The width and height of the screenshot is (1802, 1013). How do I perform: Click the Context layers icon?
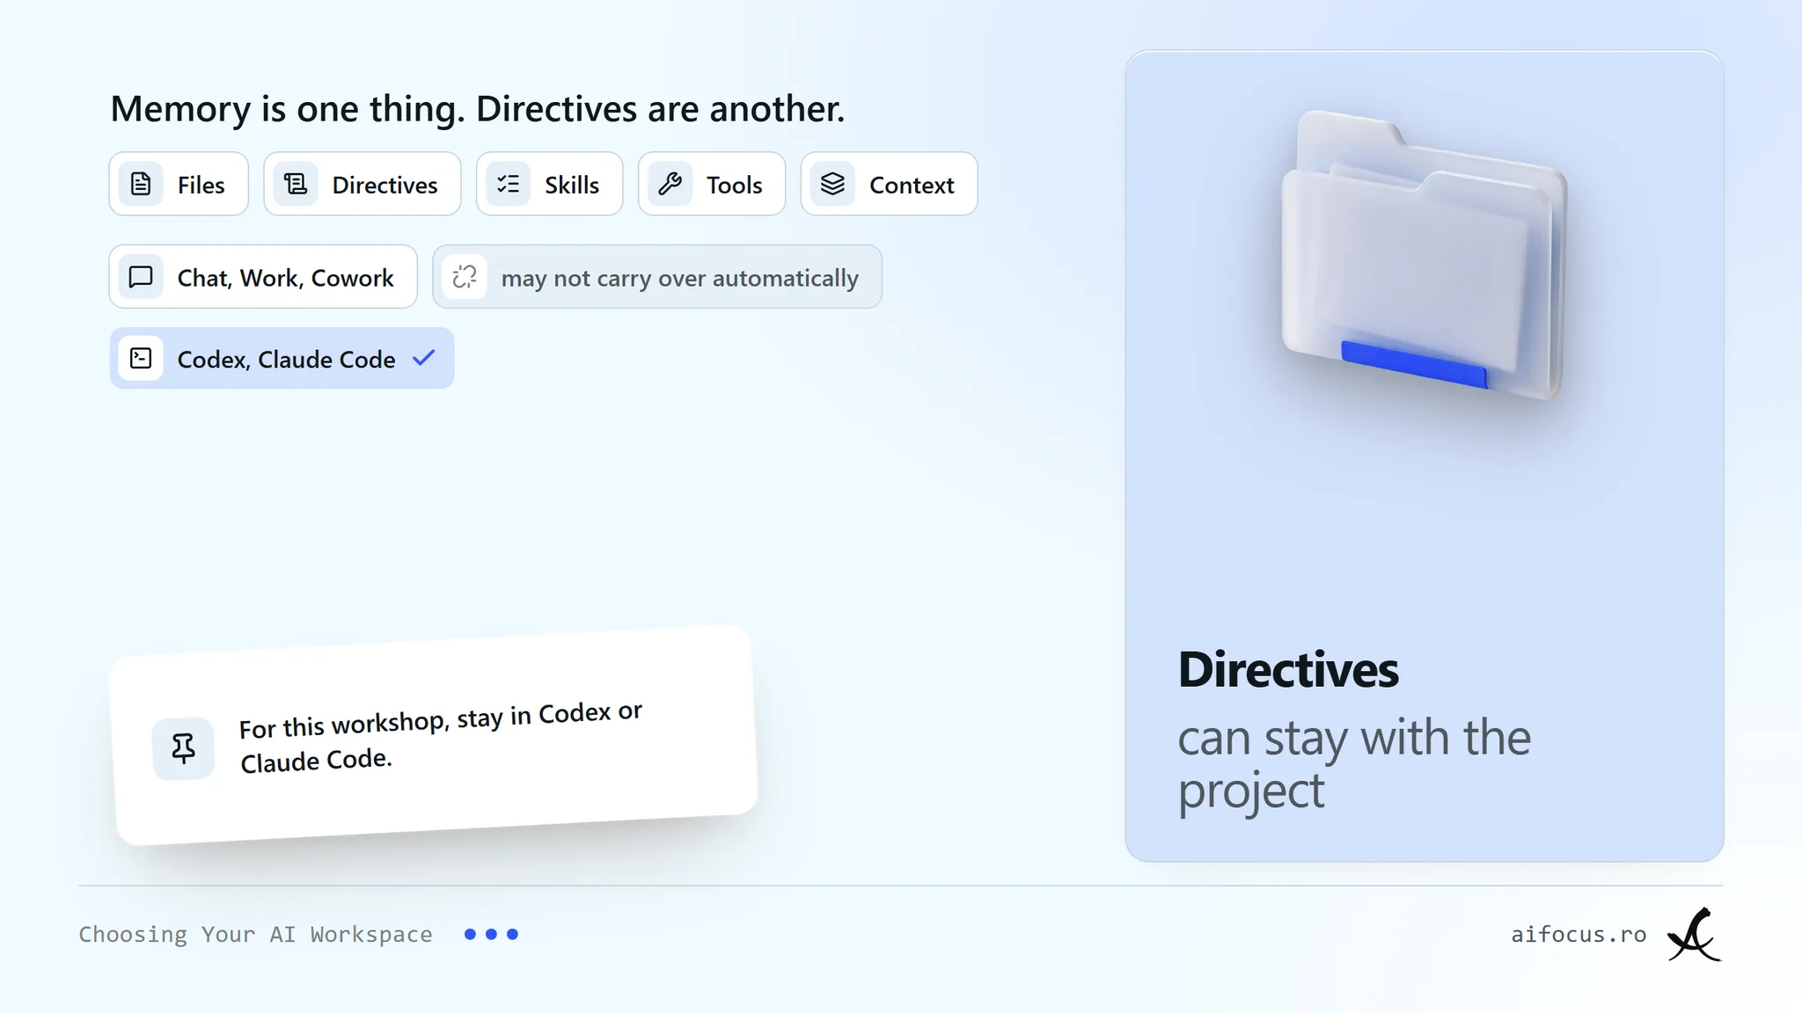pyautogui.click(x=832, y=184)
